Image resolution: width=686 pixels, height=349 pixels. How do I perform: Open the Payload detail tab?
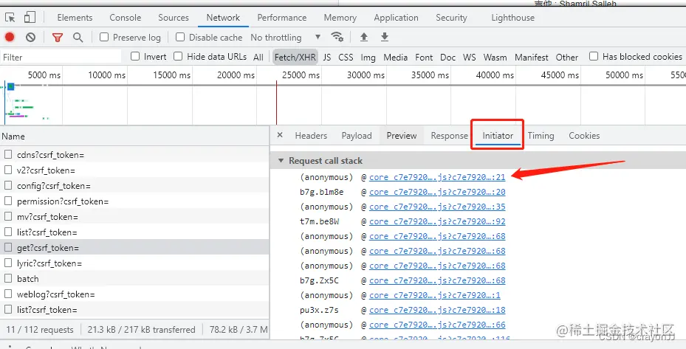pos(357,136)
